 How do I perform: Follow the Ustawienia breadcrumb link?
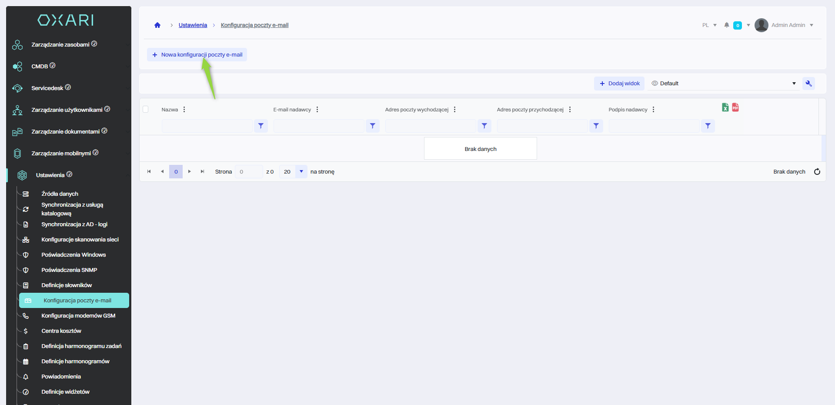(193, 25)
